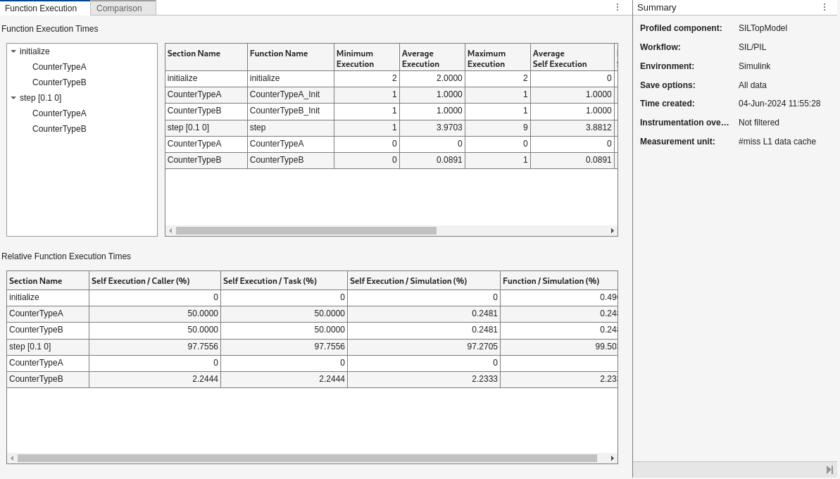The height and width of the screenshot is (479, 840).
Task: Sort by Self Execution / Caller (%) header
Action: point(154,281)
